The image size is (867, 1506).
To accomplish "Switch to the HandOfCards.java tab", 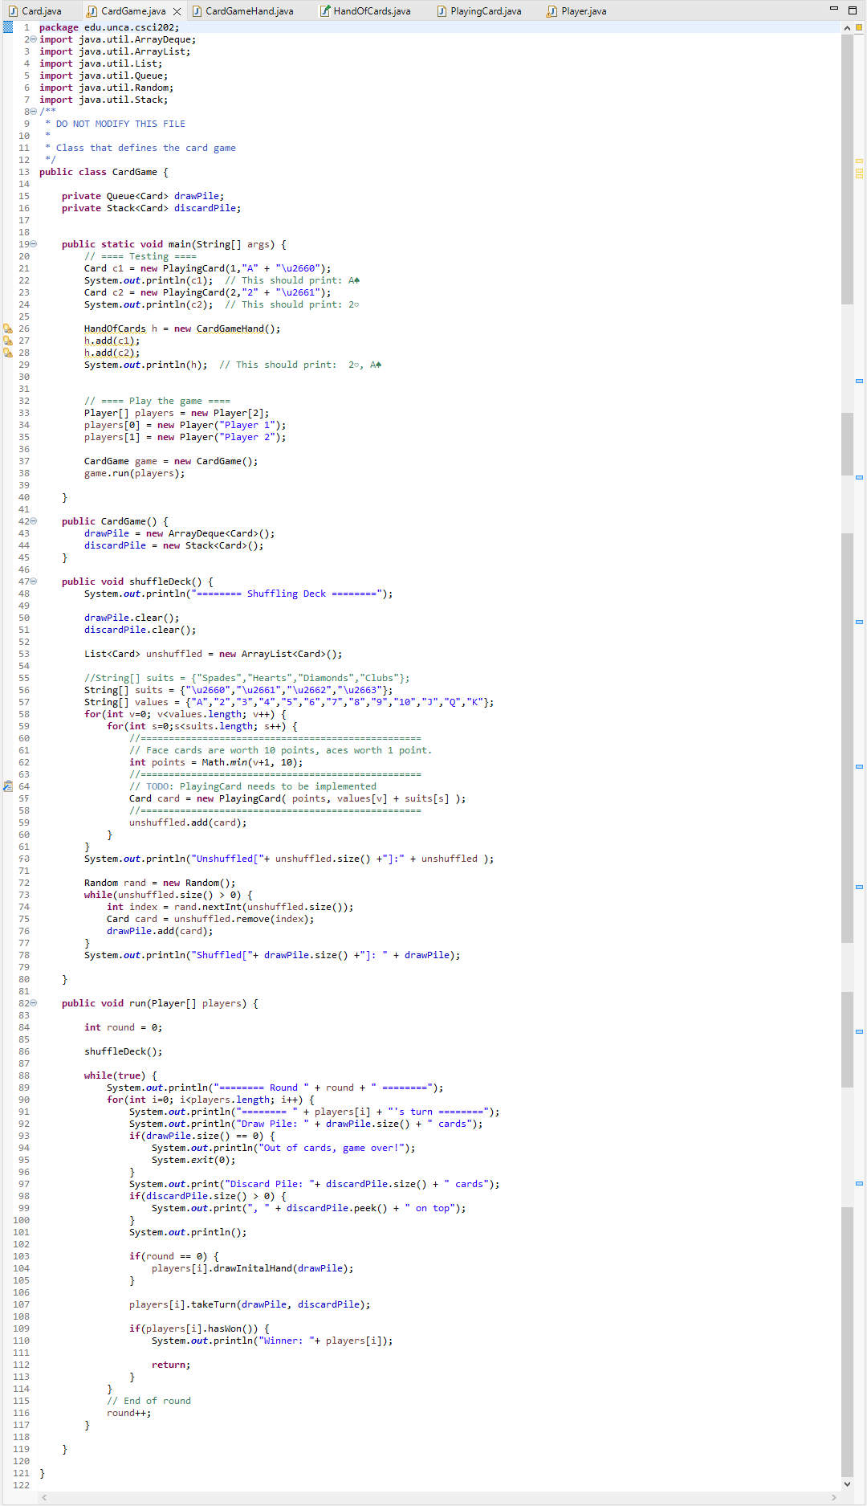I will click(x=365, y=11).
